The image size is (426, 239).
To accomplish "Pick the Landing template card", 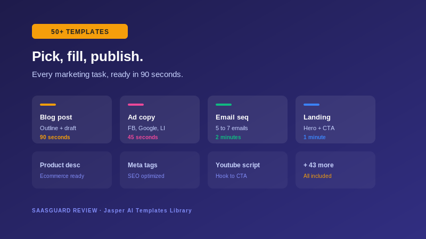I will [335, 119].
